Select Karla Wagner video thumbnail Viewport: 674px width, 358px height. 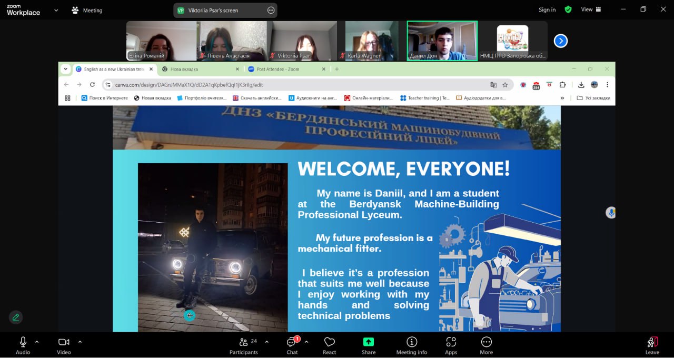pos(372,41)
